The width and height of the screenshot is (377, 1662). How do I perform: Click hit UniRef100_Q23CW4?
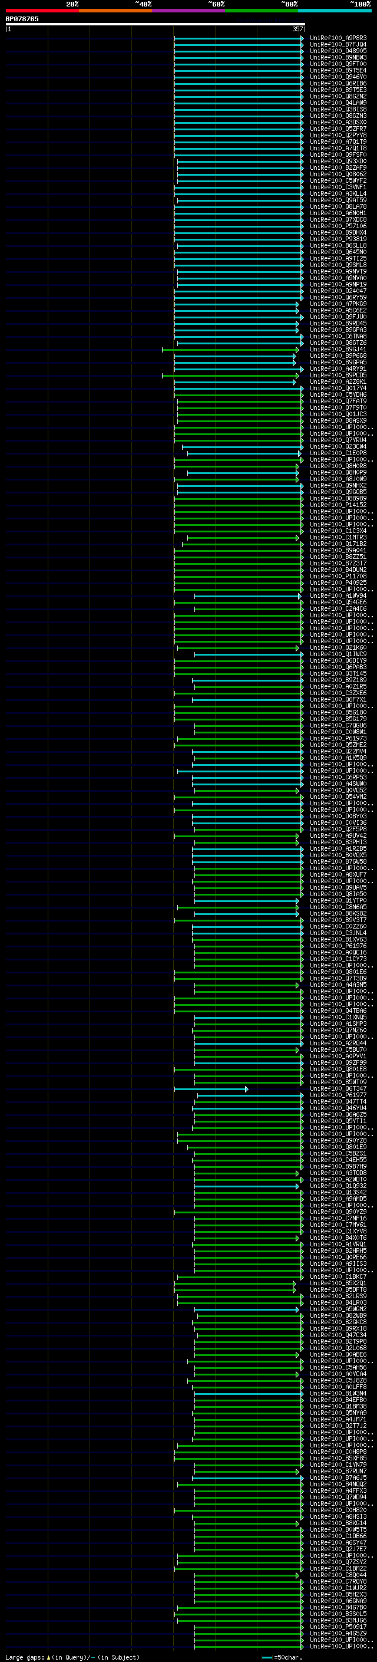[x=338, y=446]
